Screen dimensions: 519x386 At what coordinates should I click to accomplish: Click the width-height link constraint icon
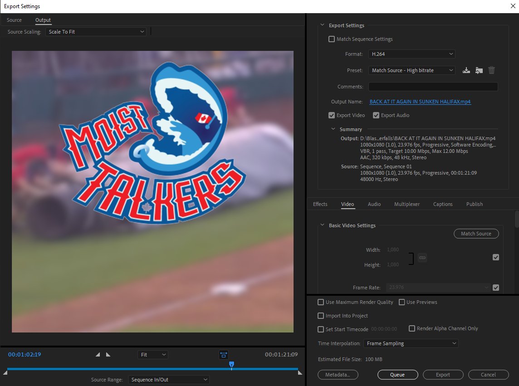tap(422, 258)
